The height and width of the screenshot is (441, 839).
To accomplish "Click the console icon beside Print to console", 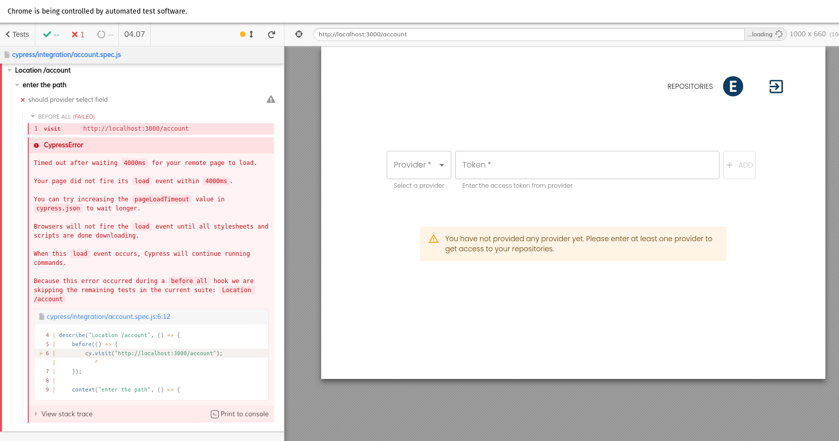I will (215, 414).
